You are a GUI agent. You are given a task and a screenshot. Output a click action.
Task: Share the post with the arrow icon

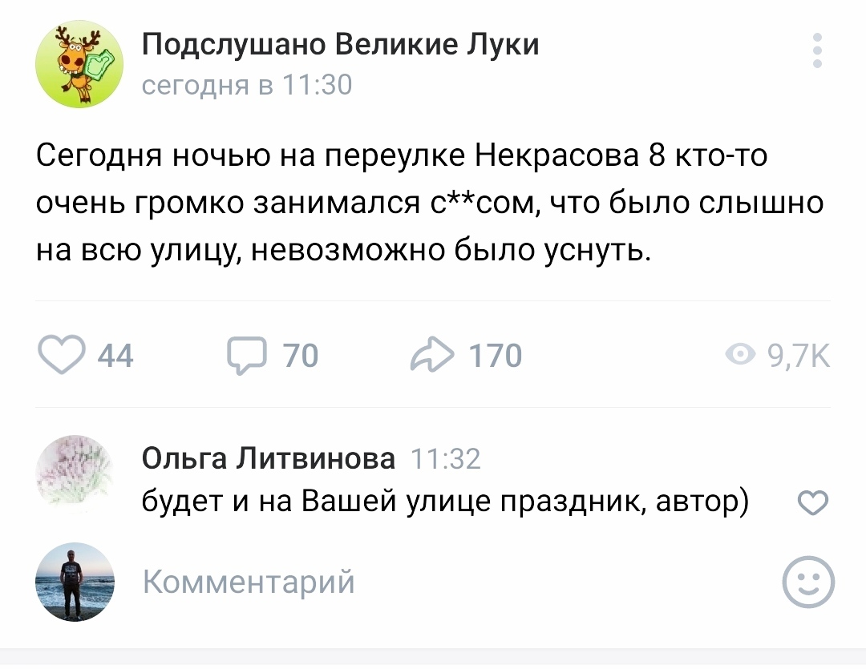coord(432,354)
